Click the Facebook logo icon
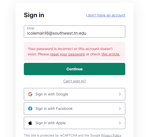The image size is (146, 137). pos(30,109)
